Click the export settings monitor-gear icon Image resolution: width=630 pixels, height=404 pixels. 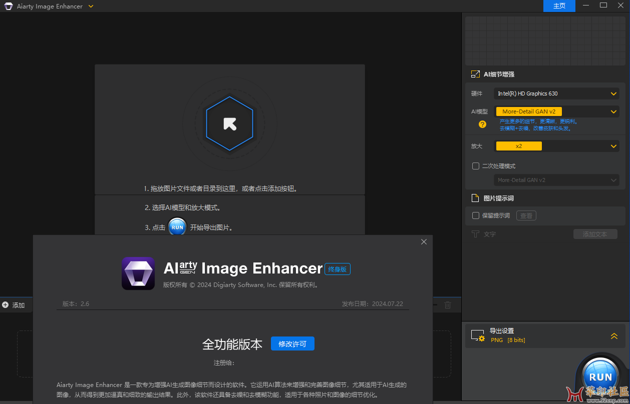[477, 336]
